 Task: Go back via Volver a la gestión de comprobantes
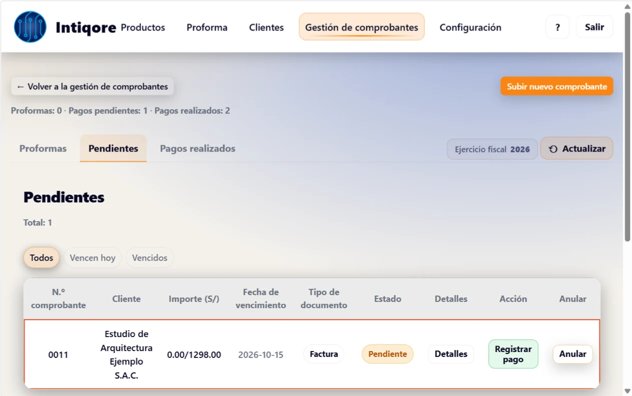[93, 86]
